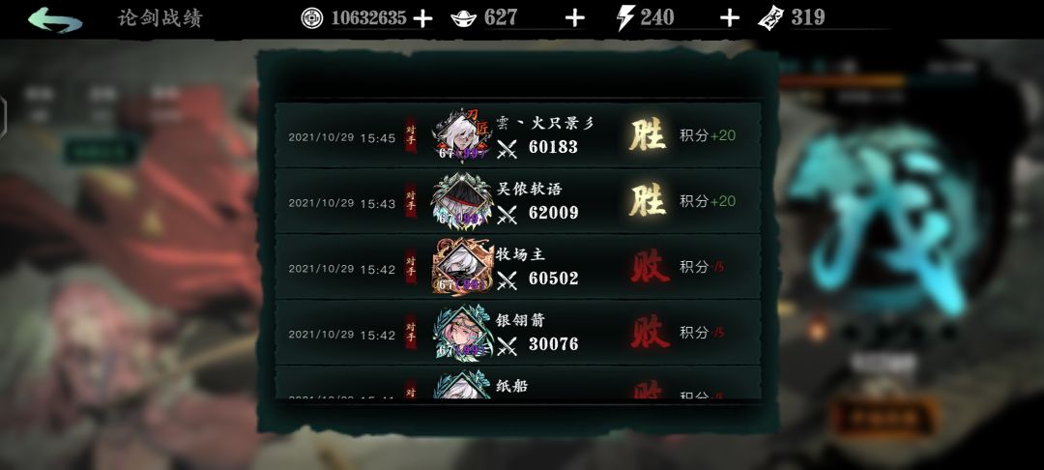Open the first record's 刀匠 avatar
This screenshot has width=1044, height=470.
click(464, 134)
